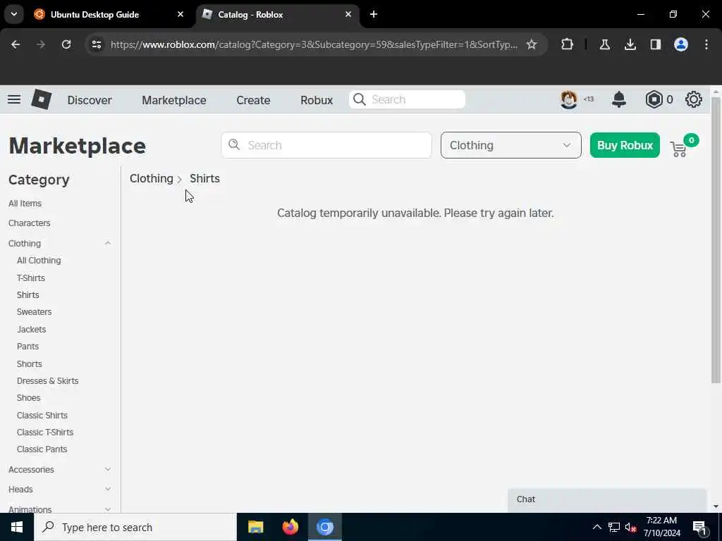Select All Clothing subcategory
Screen dimensions: 722x541
coord(39,261)
